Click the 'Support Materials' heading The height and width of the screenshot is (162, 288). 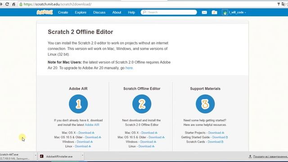205,89
